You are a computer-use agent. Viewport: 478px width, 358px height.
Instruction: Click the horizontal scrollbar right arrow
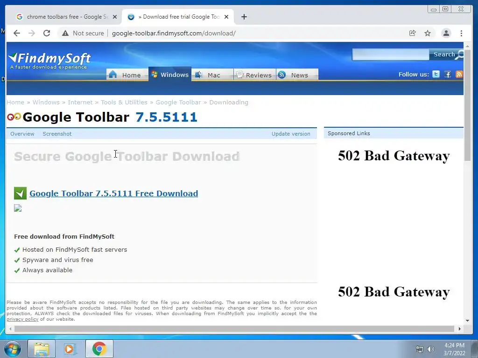pos(459,329)
